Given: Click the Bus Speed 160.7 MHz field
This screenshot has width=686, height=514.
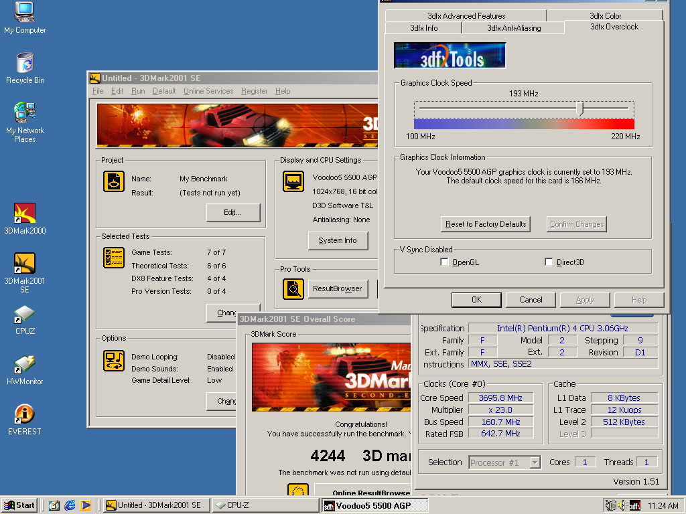Looking at the screenshot, I should (x=500, y=422).
